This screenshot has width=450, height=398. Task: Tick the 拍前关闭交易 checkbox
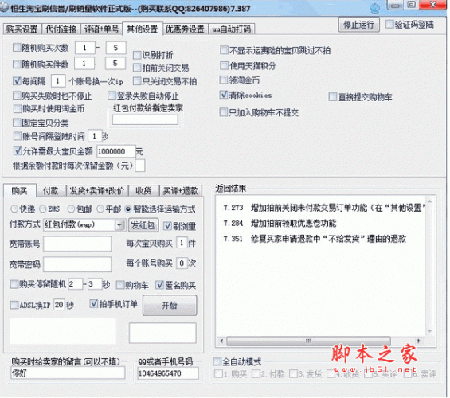click(137, 68)
